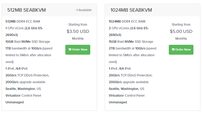Click Starting from label above $5.00
The height and width of the screenshot is (115, 202).
[181, 25]
